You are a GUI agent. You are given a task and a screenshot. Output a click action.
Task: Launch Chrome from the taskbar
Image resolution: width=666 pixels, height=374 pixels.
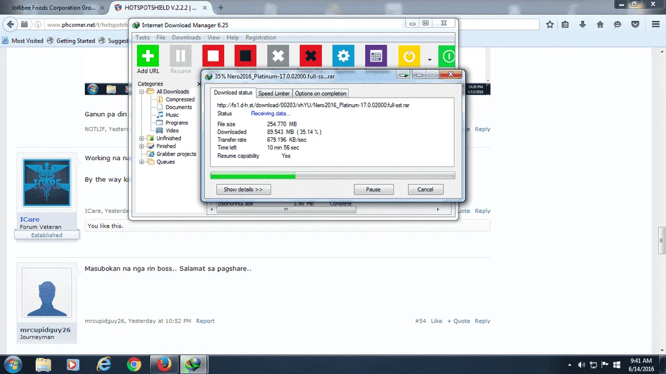coord(133,364)
